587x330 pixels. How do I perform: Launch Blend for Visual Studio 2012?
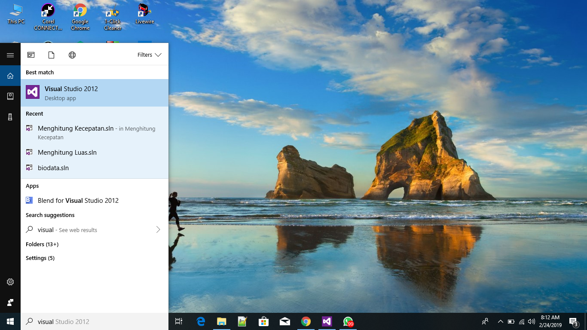pos(95,200)
